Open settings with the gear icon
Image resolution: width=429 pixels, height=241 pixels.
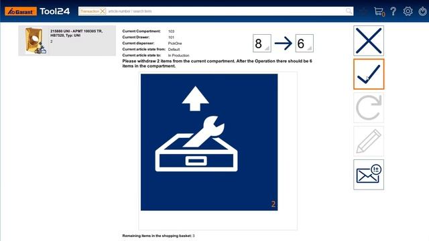408,11
